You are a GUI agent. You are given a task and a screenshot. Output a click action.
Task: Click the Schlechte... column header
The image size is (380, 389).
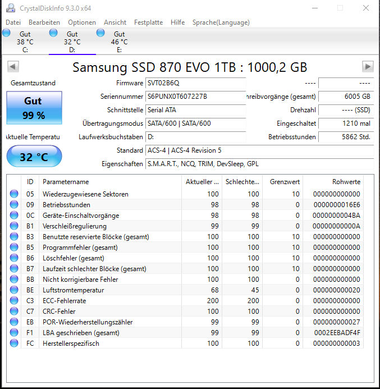coord(242,182)
